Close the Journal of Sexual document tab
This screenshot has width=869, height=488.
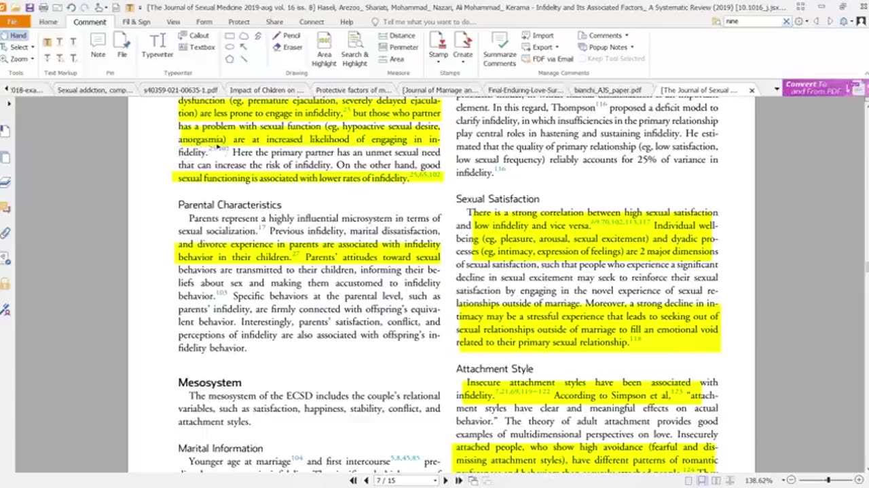click(752, 89)
